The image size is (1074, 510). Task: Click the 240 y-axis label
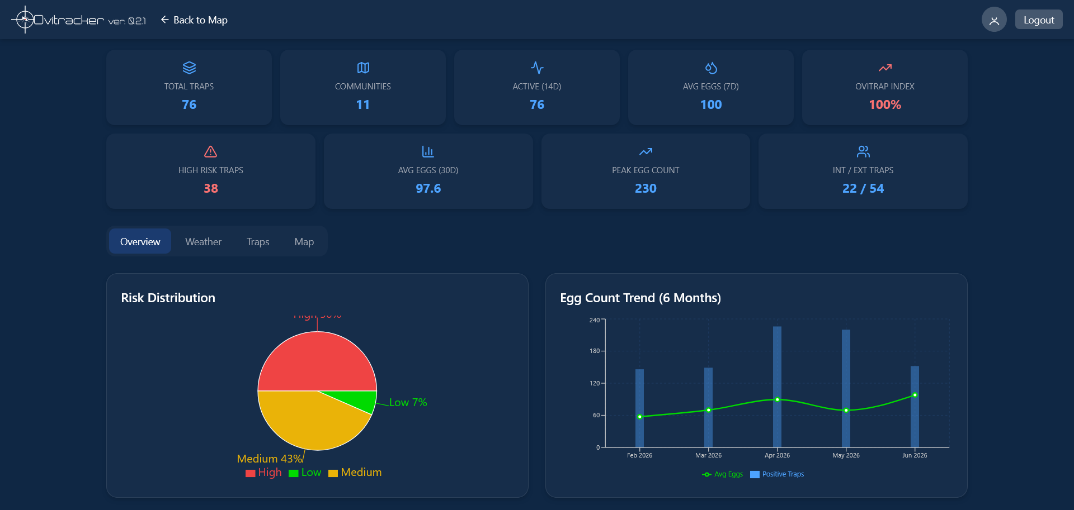pos(594,320)
